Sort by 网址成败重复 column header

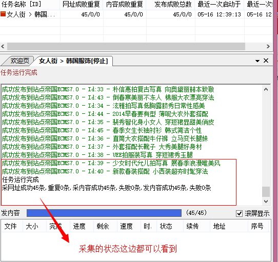[x=81, y=4]
